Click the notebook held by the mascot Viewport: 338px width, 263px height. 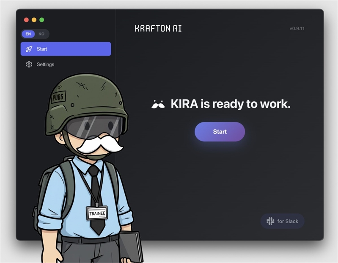[x=130, y=246]
